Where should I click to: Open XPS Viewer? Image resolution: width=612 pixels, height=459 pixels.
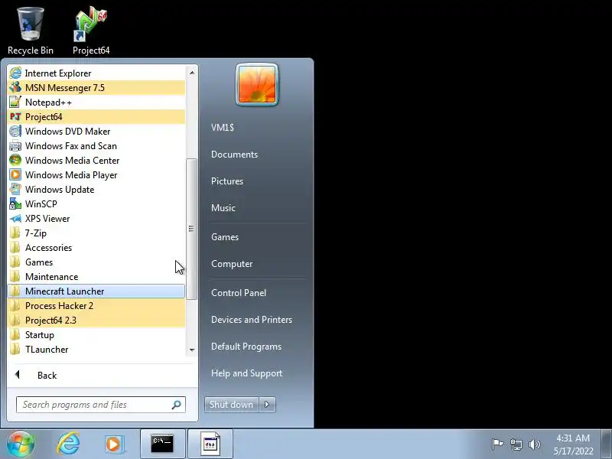[96, 219]
